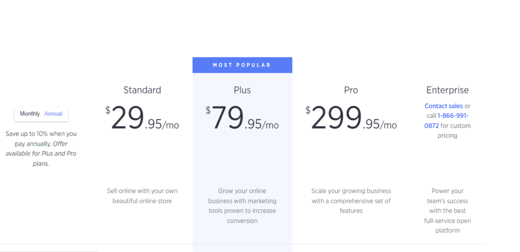
Task: Click the Contact sales link
Action: point(444,106)
